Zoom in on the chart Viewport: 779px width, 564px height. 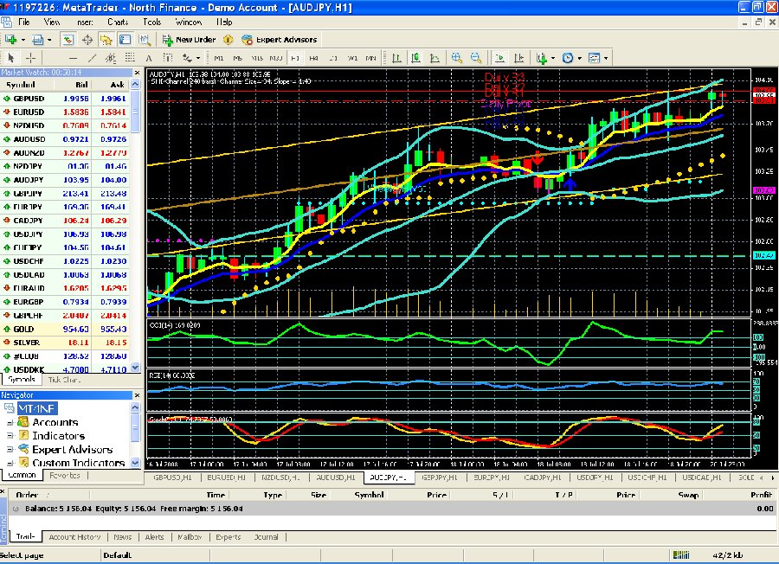click(x=456, y=58)
